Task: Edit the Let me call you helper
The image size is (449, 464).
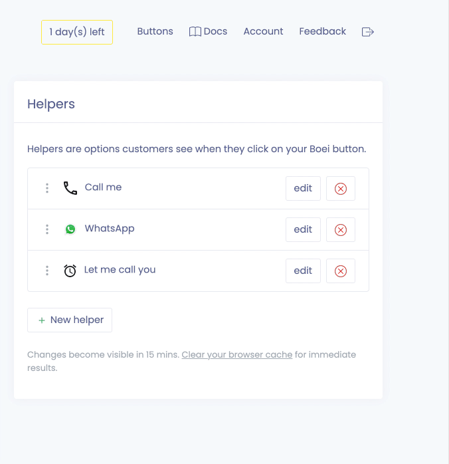Action: 303,271
